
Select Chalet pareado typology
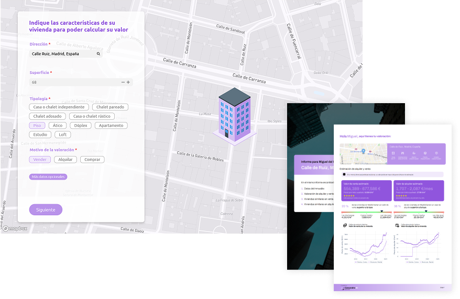pyautogui.click(x=109, y=107)
